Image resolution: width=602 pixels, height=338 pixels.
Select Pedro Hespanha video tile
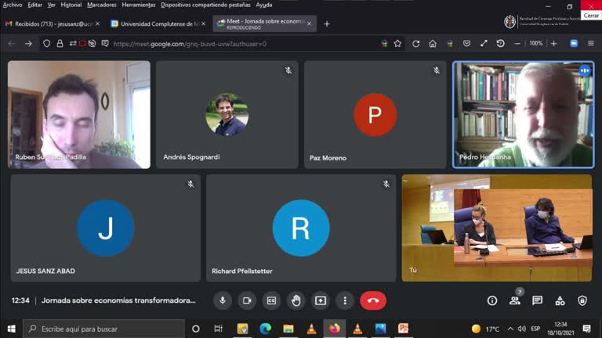pyautogui.click(x=524, y=114)
